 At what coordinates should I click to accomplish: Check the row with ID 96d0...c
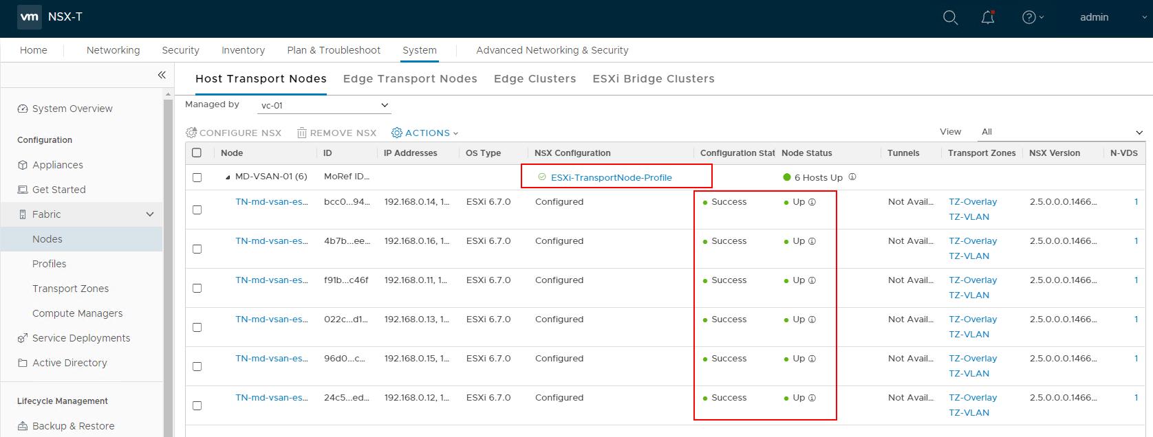(197, 366)
